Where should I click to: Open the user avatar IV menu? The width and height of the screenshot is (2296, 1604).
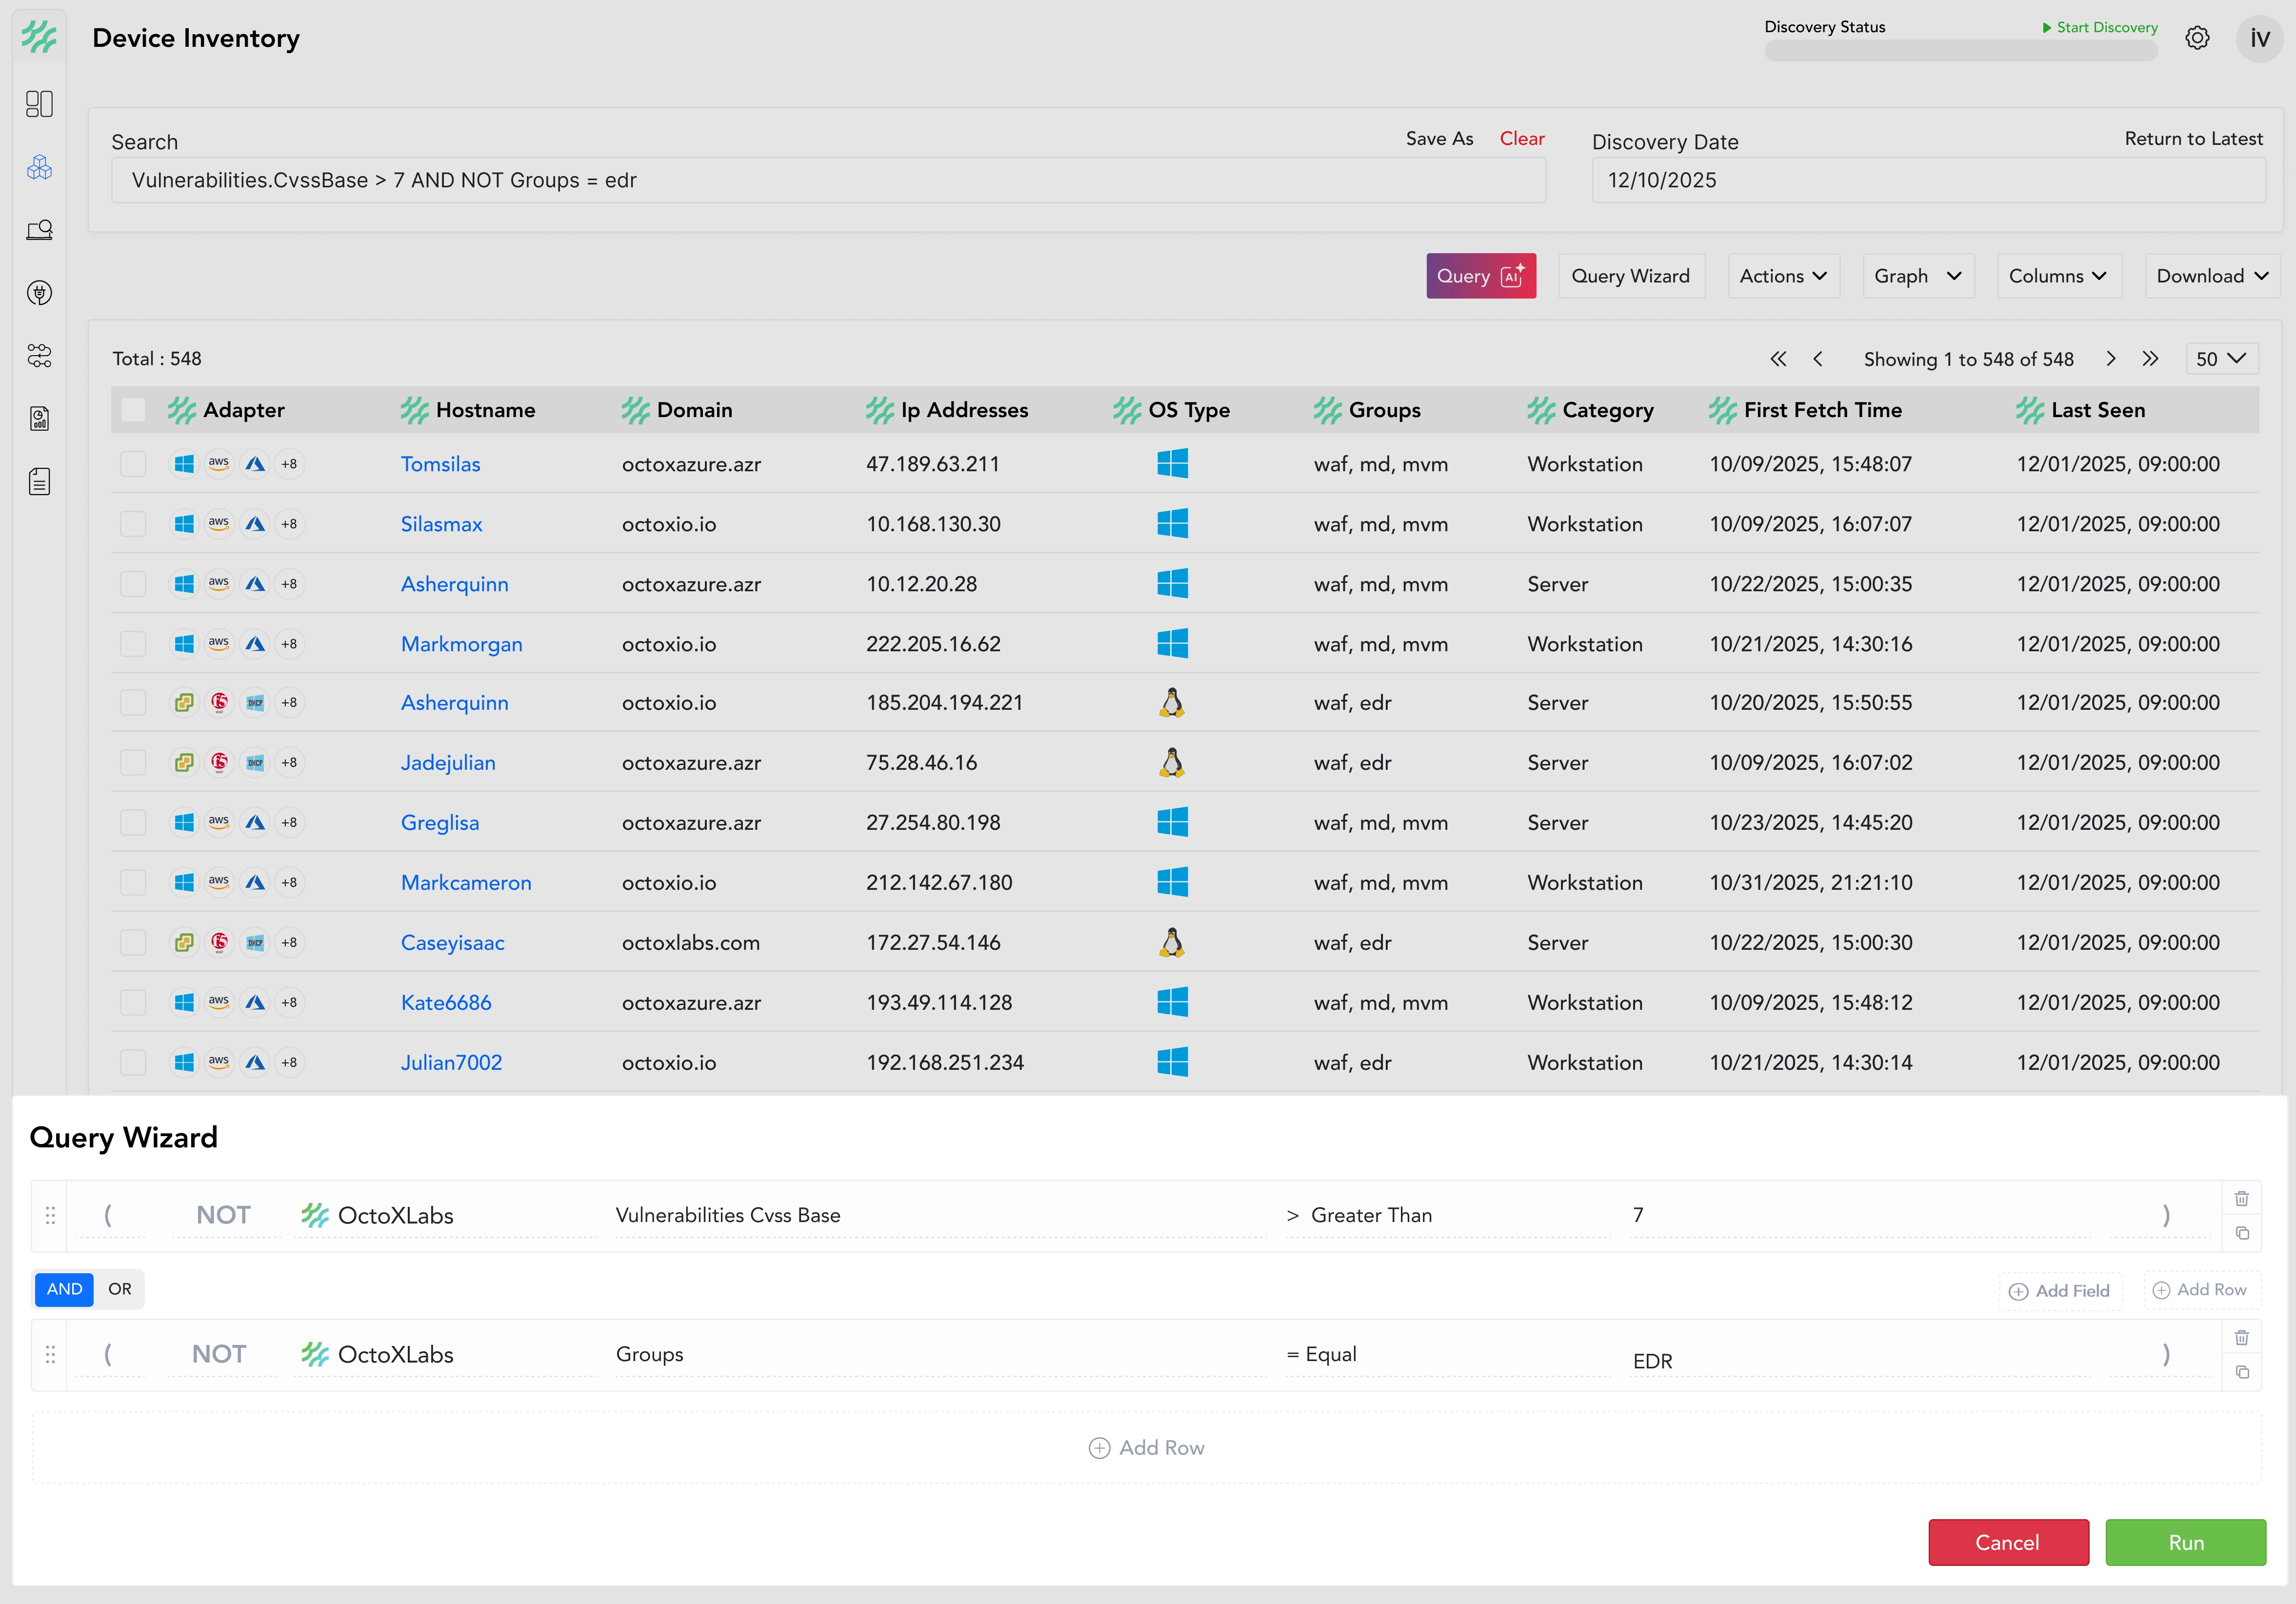click(x=2259, y=38)
